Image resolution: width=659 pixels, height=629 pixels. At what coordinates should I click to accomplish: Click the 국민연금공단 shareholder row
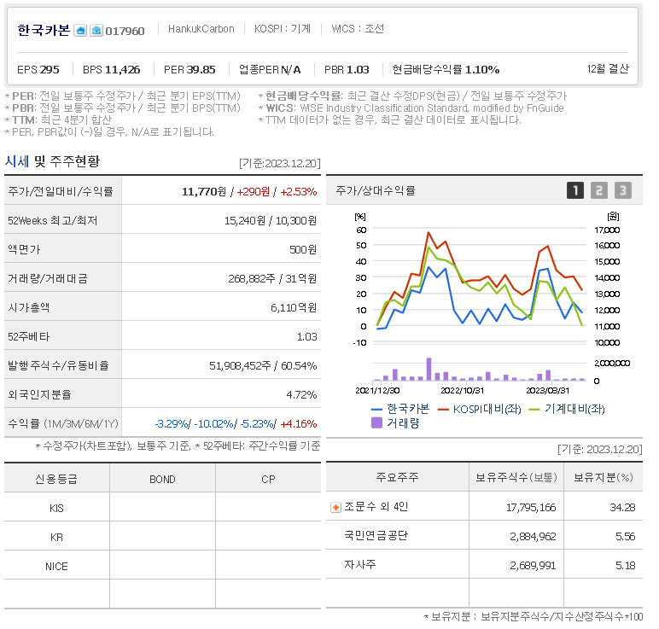[484, 536]
